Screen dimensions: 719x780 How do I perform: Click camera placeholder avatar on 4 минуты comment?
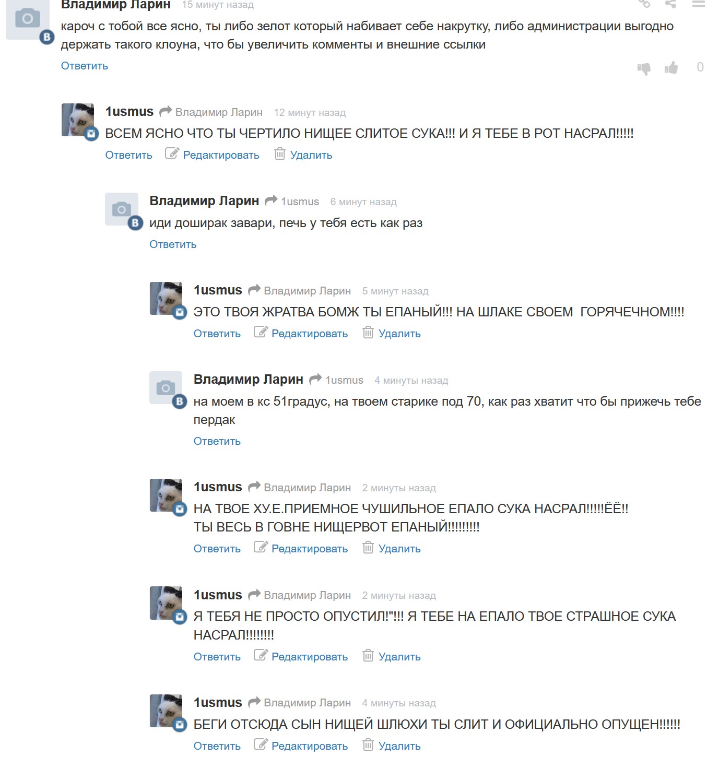[166, 387]
